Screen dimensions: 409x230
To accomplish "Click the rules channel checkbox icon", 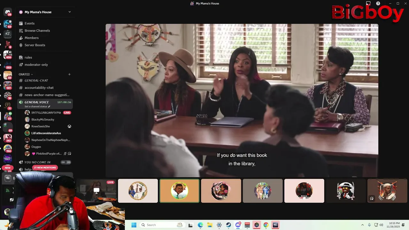I will pyautogui.click(x=21, y=57).
